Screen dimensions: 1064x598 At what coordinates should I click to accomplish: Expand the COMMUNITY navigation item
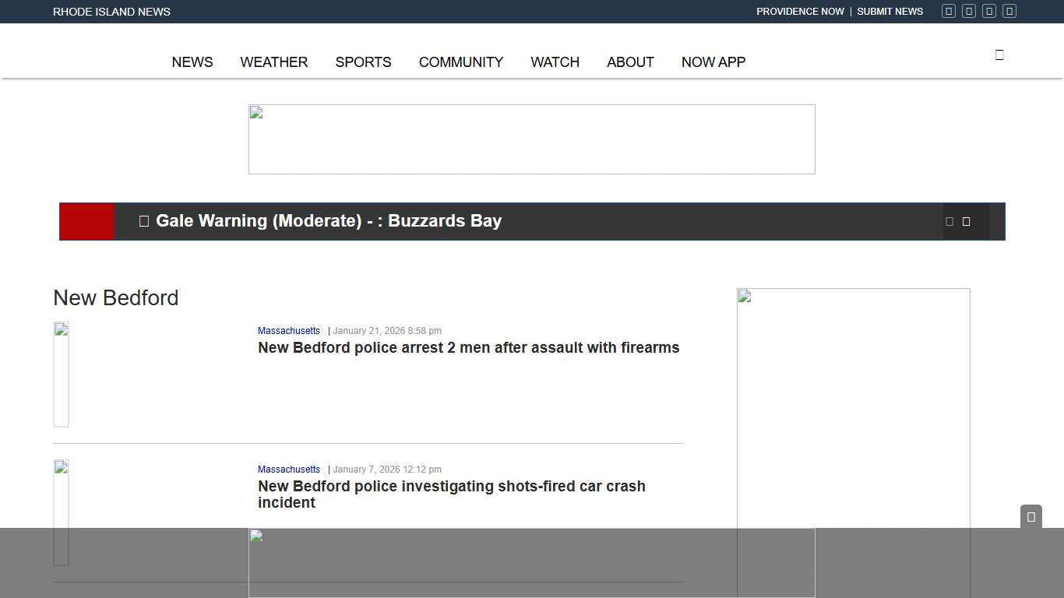(460, 62)
